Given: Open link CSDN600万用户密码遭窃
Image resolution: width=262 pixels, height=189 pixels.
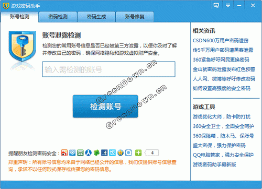Looking at the screenshot, I should pyautogui.click(x=221, y=41).
